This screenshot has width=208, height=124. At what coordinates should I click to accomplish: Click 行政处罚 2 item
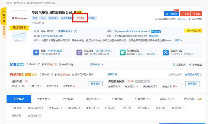35,86
